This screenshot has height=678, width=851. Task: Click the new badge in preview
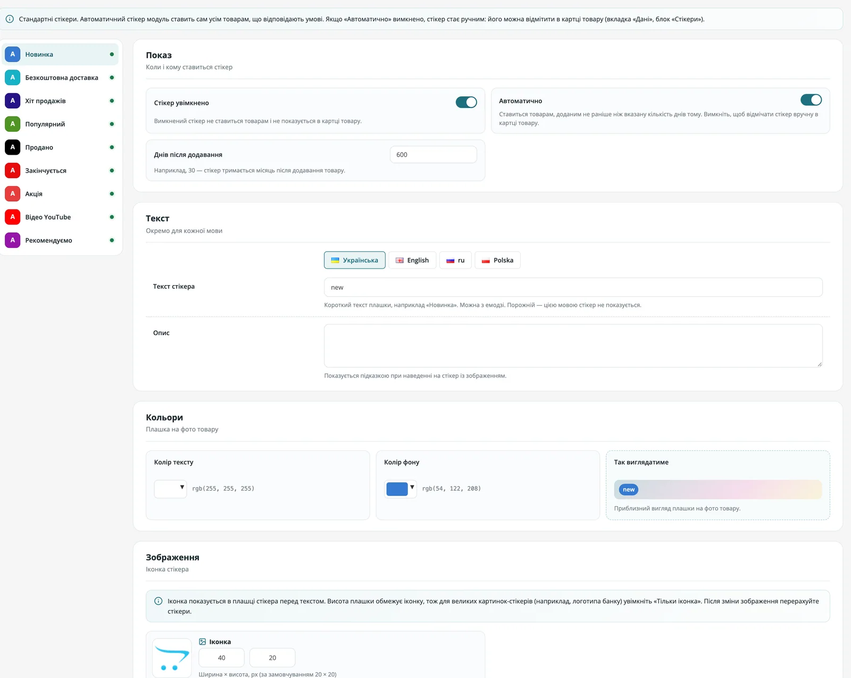[629, 490]
